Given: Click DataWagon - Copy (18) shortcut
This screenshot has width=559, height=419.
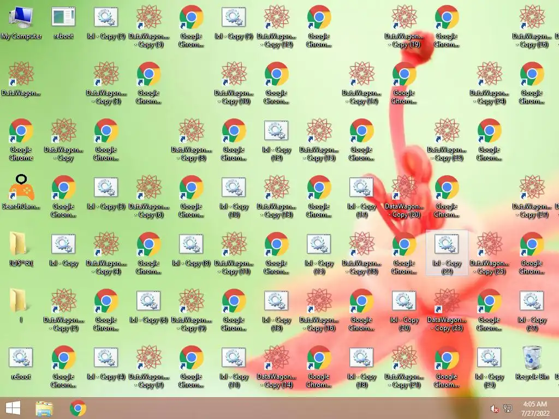Looking at the screenshot, I should 361,254.
